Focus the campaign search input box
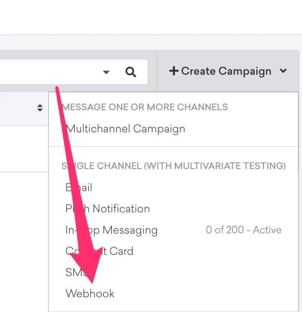The width and height of the screenshot is (302, 312). click(73, 72)
